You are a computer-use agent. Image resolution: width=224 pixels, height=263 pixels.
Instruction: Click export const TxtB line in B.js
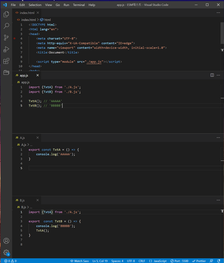[x=55, y=222]
